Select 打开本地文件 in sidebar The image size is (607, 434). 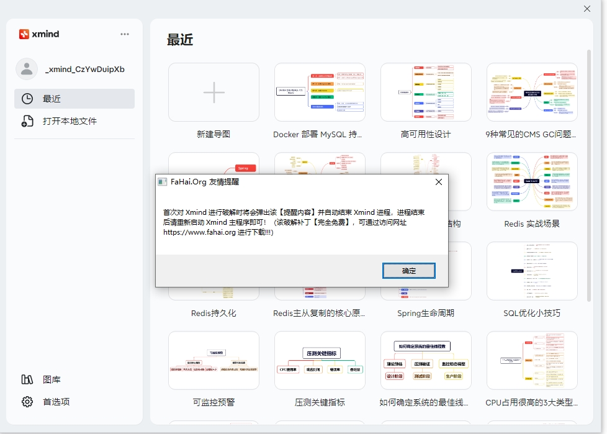point(74,121)
